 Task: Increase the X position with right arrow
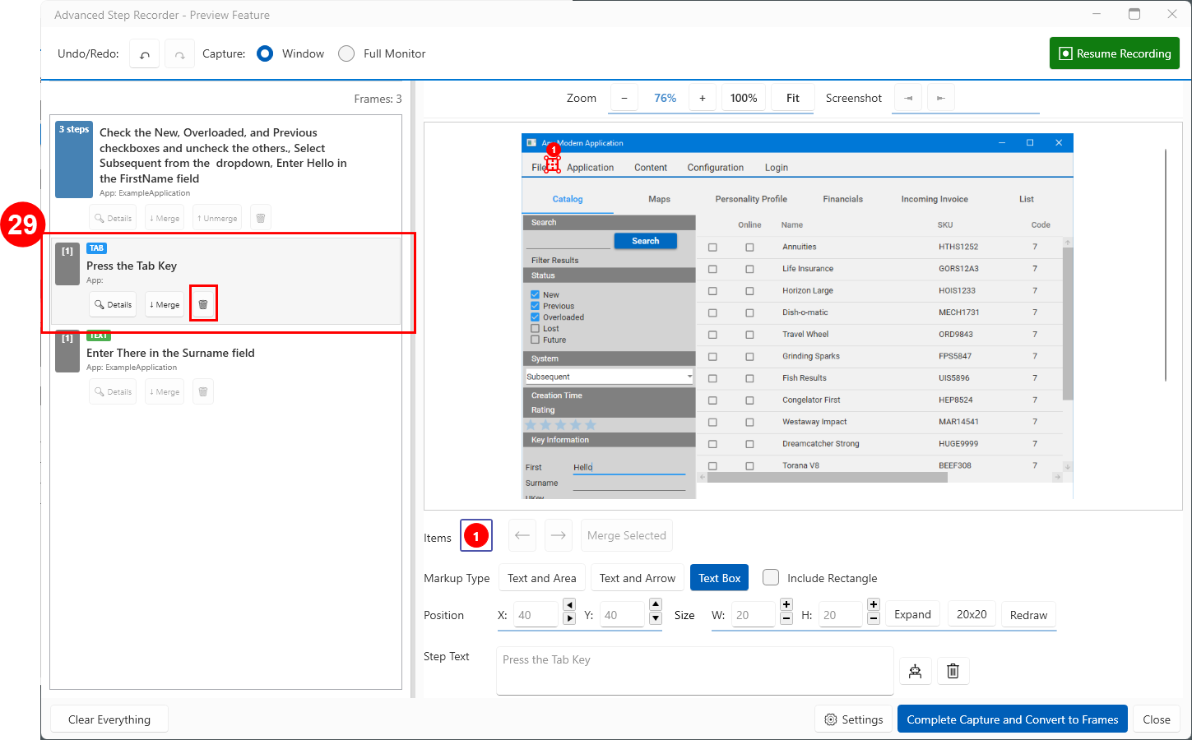pos(569,618)
